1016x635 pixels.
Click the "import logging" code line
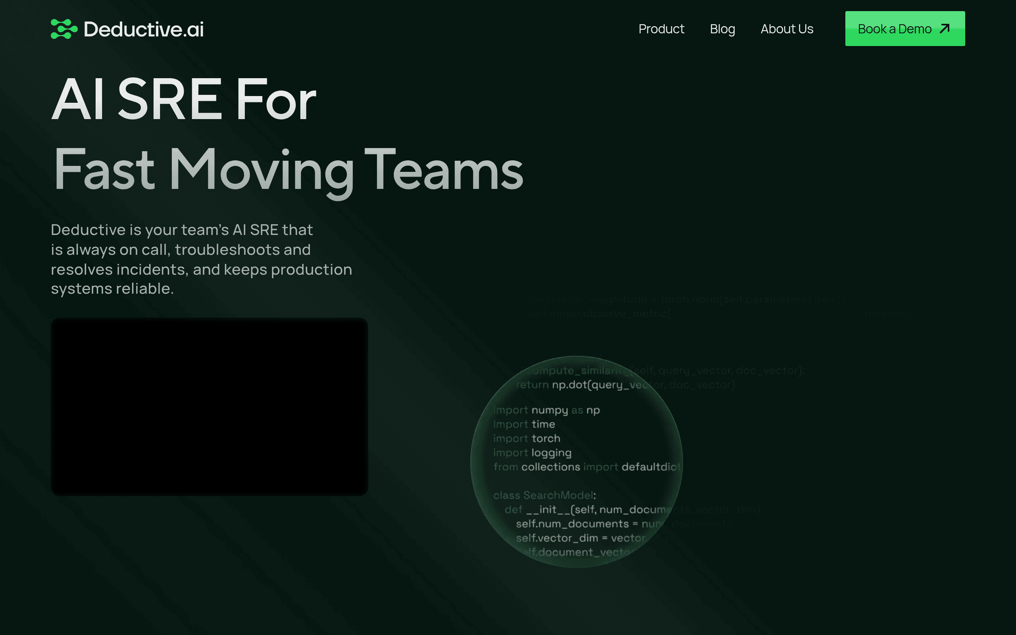coord(532,453)
